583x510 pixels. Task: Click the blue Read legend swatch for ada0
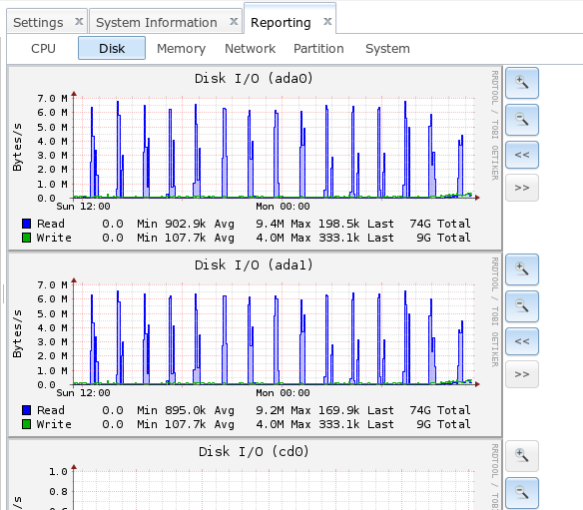(26, 224)
